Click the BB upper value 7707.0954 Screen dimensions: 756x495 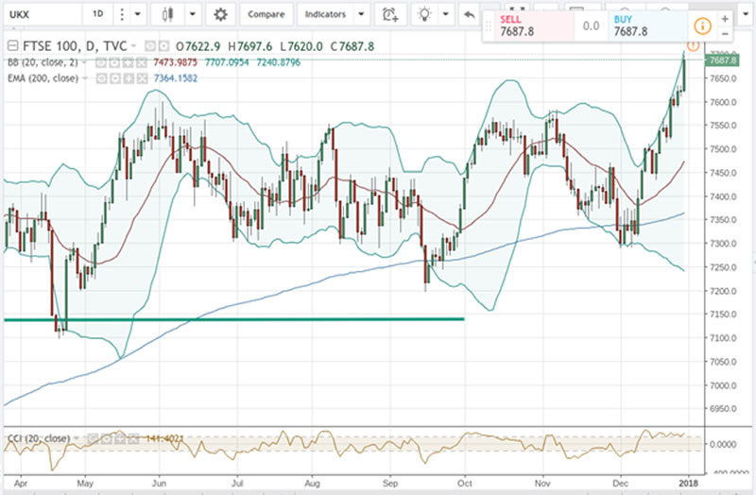[x=227, y=62]
